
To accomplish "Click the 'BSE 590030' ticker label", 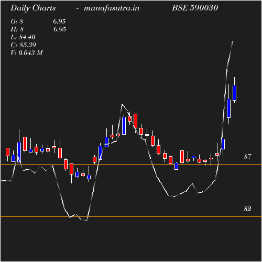I will pyautogui.click(x=195, y=8).
